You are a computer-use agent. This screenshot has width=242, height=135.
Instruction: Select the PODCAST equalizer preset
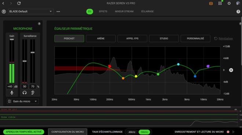(x=69, y=39)
